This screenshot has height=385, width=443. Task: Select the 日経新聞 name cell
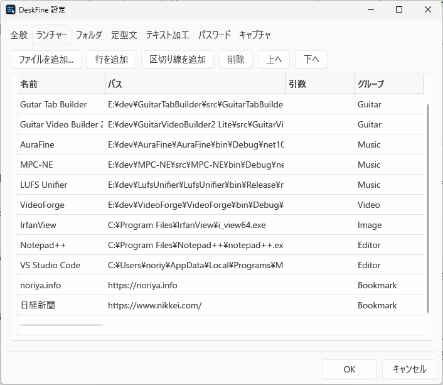click(61, 305)
